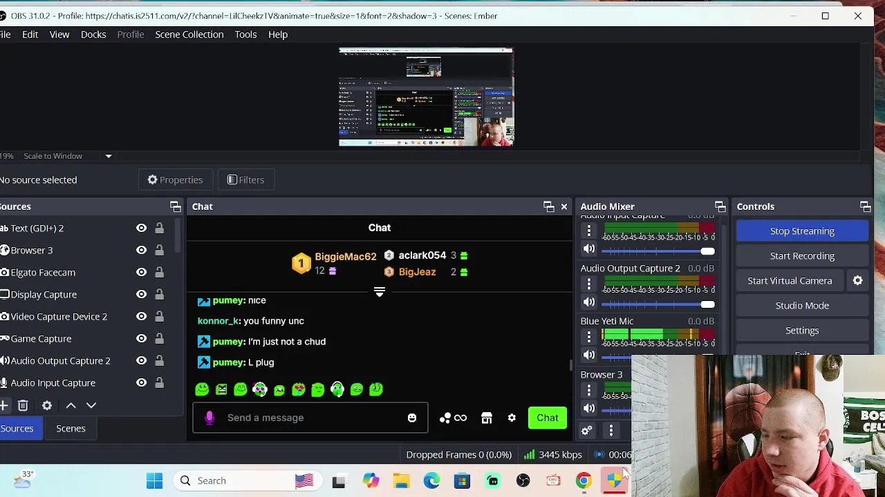Open Microsoft Edge from taskbar
Viewport: 885px width, 497px height.
431,480
